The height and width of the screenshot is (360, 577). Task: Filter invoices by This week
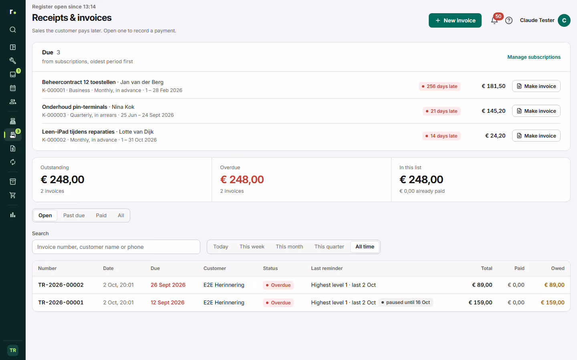click(252, 247)
